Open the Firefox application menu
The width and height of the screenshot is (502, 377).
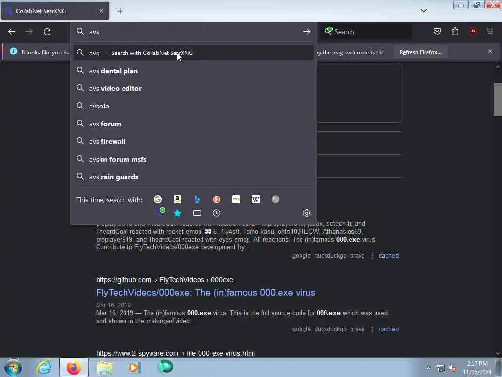pos(490,31)
